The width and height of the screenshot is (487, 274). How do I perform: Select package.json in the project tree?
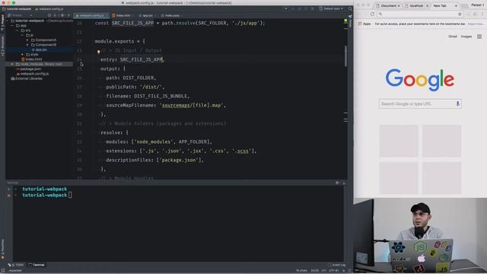pyautogui.click(x=29, y=68)
